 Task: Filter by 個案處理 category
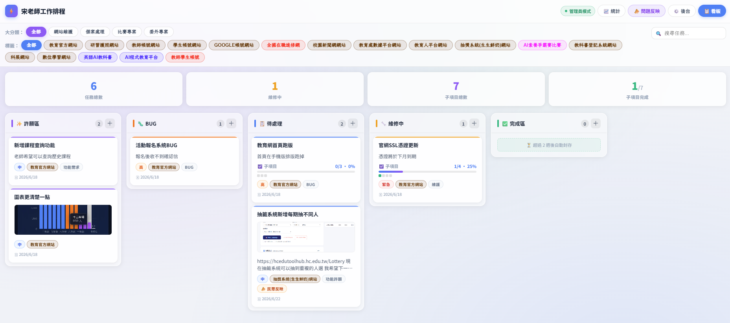click(95, 32)
